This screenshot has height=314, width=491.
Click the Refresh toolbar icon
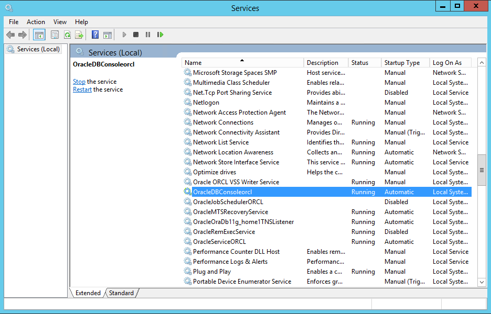67,35
